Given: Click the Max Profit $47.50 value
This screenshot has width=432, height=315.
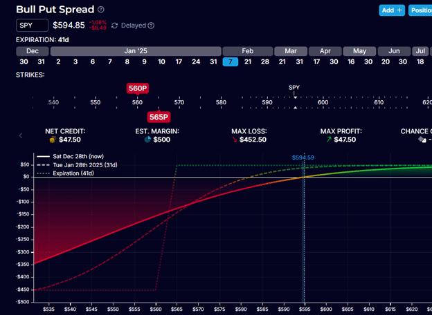Looking at the screenshot, I should pyautogui.click(x=345, y=140).
